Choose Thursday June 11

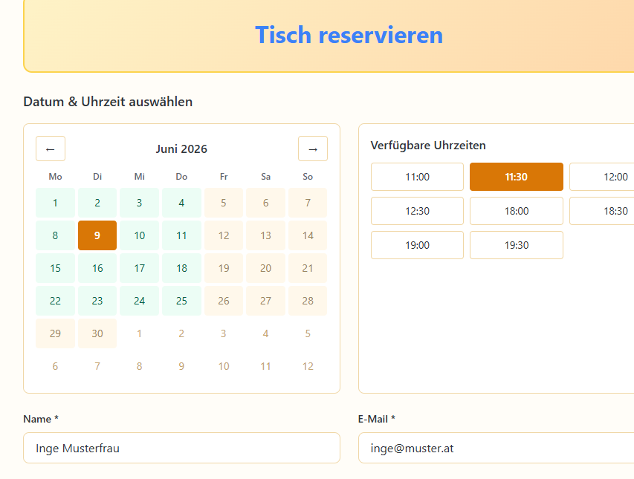(x=181, y=235)
